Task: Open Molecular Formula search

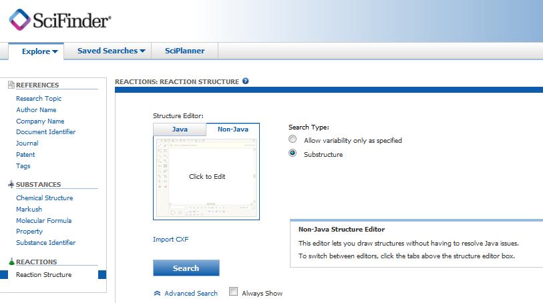Action: (x=43, y=220)
